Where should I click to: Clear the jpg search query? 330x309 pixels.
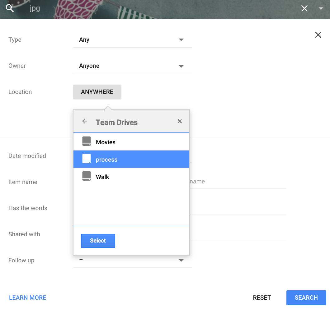coord(304,8)
